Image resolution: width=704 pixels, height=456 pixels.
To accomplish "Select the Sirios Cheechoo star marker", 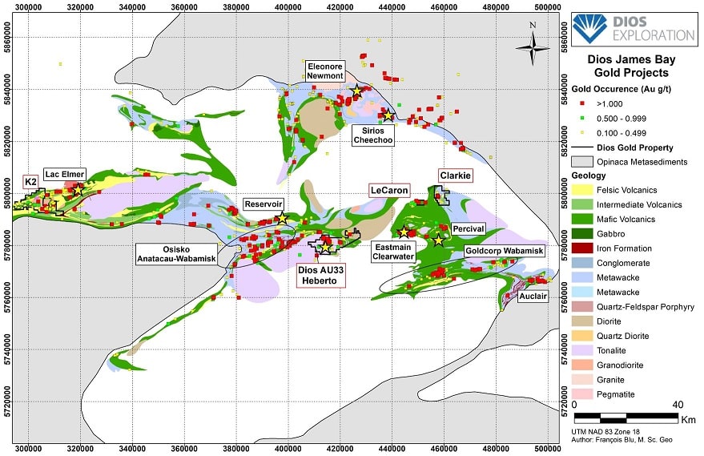I will click(388, 115).
